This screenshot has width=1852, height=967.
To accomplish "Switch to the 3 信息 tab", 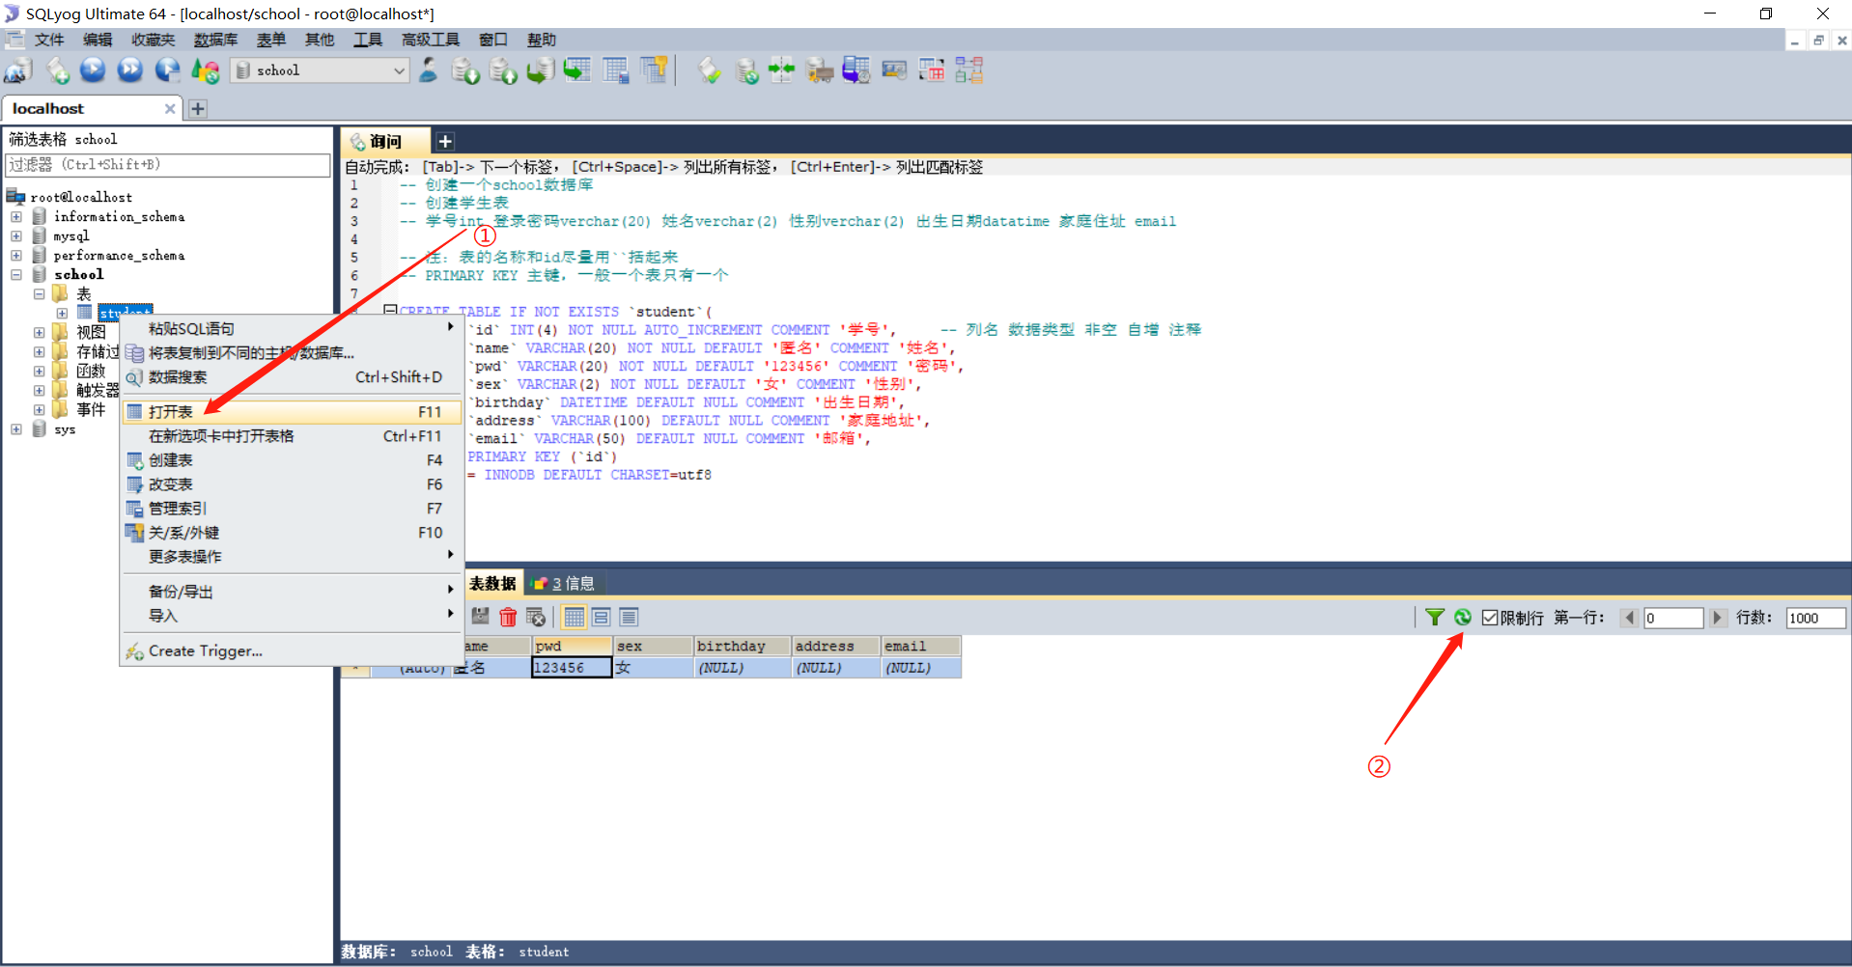I will [x=566, y=583].
